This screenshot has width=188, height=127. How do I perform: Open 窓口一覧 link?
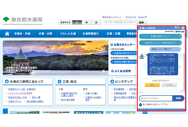(36, 97)
